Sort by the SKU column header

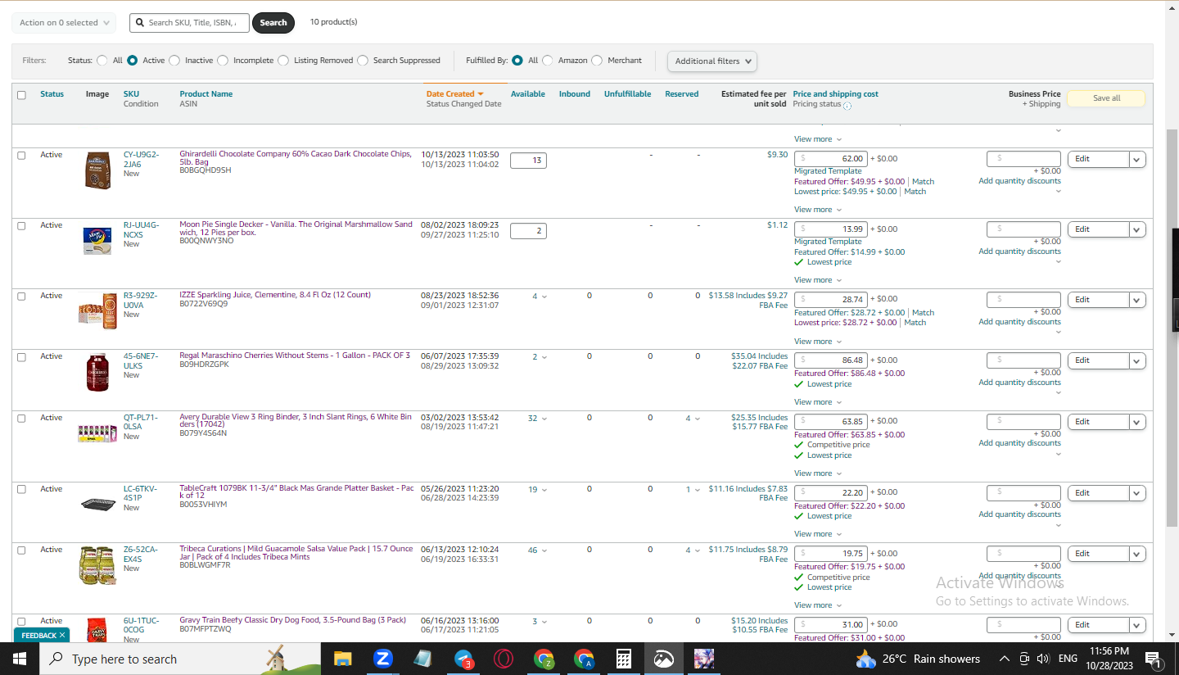click(131, 94)
